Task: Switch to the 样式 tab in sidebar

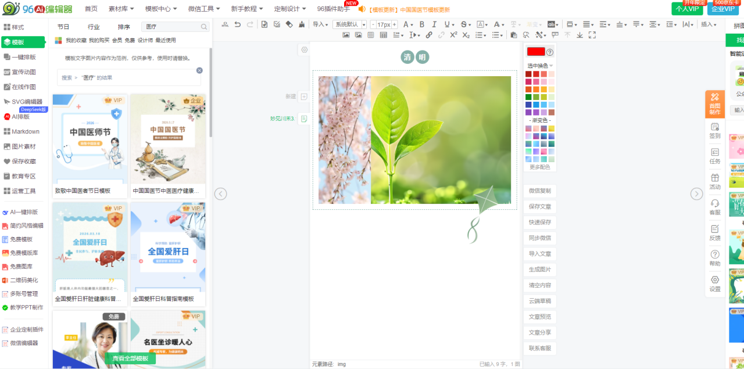Action: 17,27
